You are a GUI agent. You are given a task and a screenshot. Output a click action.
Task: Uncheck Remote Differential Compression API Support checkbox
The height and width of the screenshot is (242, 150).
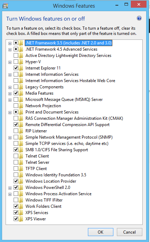point(16,124)
